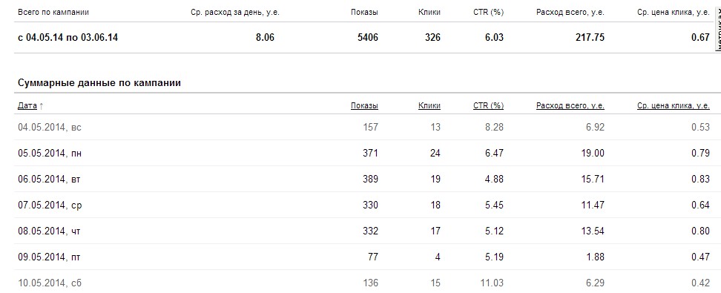Sort by Показы column header
Image resolution: width=721 pixels, height=293 pixels.
click(364, 106)
